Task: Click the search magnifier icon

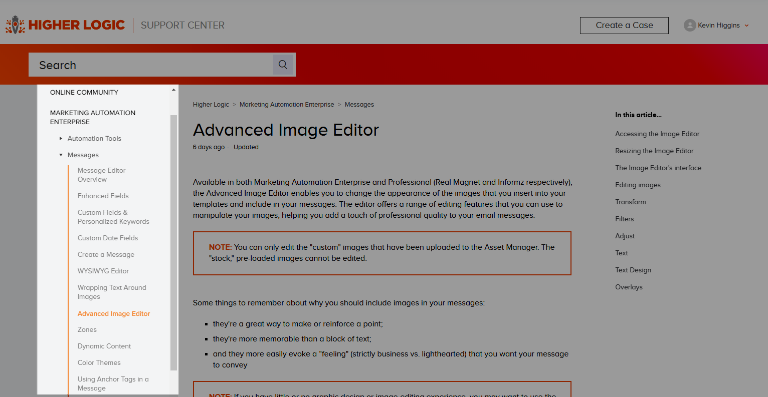Action: point(283,65)
